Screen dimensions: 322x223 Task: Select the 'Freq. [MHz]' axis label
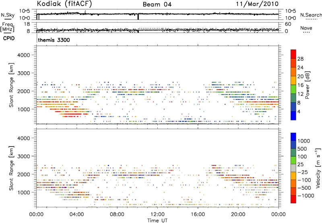point(7,27)
